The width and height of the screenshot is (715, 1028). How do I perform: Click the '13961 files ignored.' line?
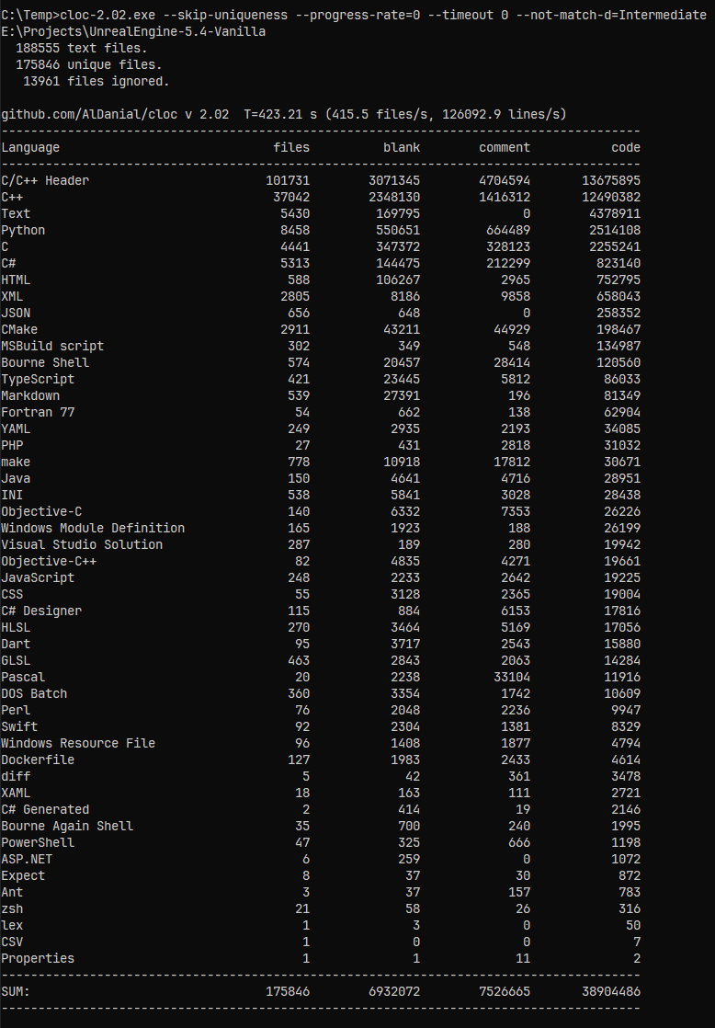(96, 81)
